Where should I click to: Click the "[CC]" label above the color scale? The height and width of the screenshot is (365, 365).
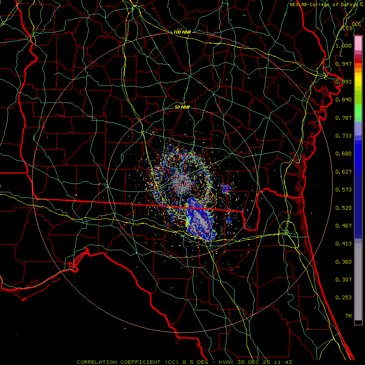tap(346, 28)
